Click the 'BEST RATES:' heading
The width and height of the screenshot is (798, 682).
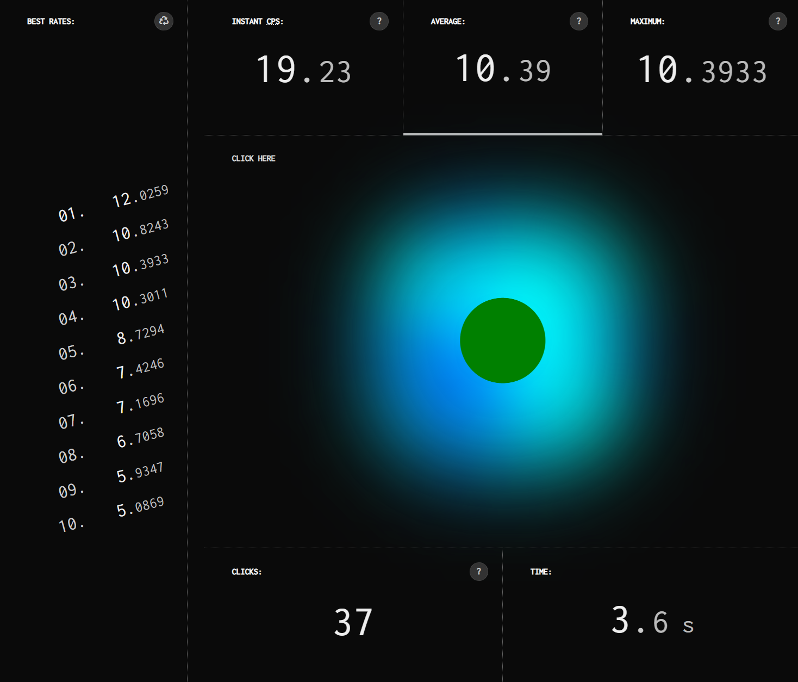(x=51, y=21)
